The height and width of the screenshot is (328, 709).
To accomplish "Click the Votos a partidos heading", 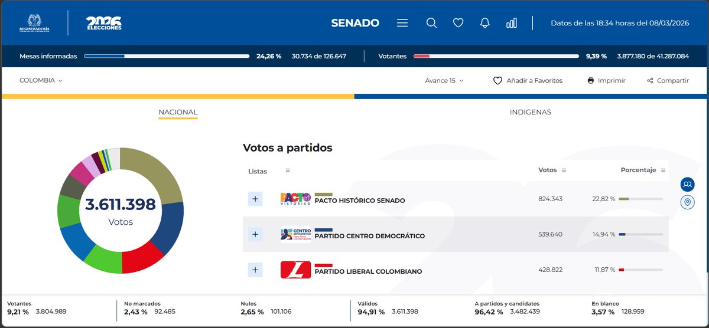I will pos(288,148).
